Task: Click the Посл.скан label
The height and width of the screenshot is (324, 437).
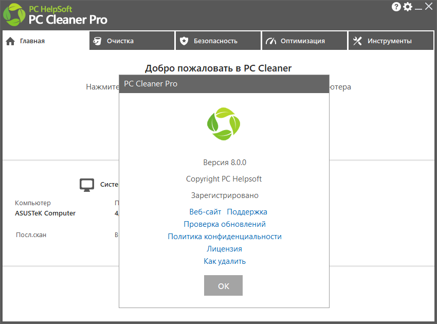Action: 31,235
